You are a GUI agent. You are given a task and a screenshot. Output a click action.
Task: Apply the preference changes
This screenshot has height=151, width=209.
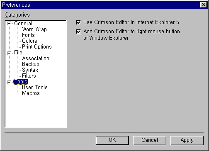click(187, 141)
